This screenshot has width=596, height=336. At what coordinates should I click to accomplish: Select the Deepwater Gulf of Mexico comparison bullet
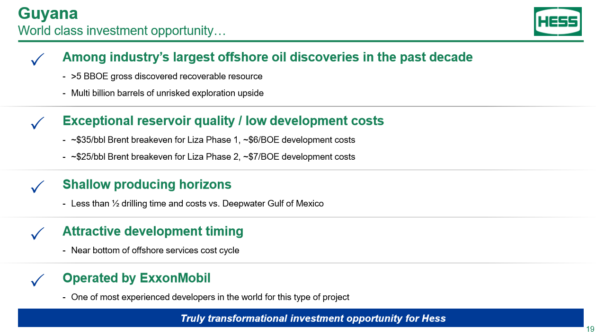pyautogui.click(x=197, y=204)
